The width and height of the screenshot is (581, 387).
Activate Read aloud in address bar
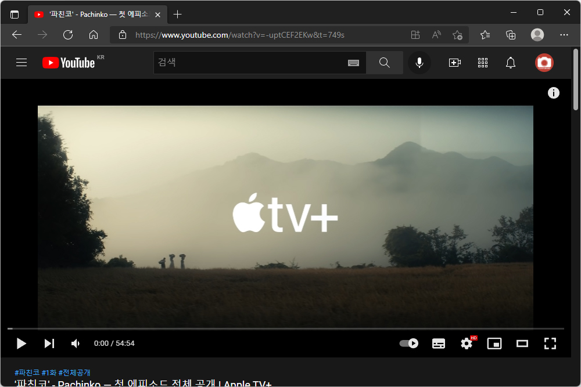coord(436,35)
